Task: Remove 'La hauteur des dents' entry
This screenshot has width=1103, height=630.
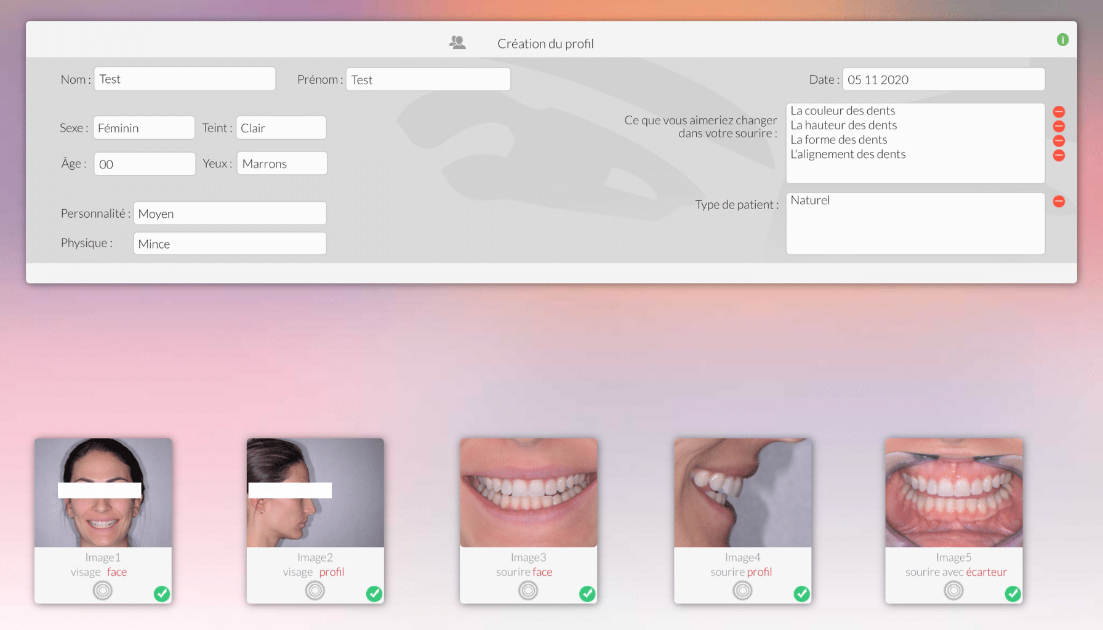Action: click(1059, 126)
